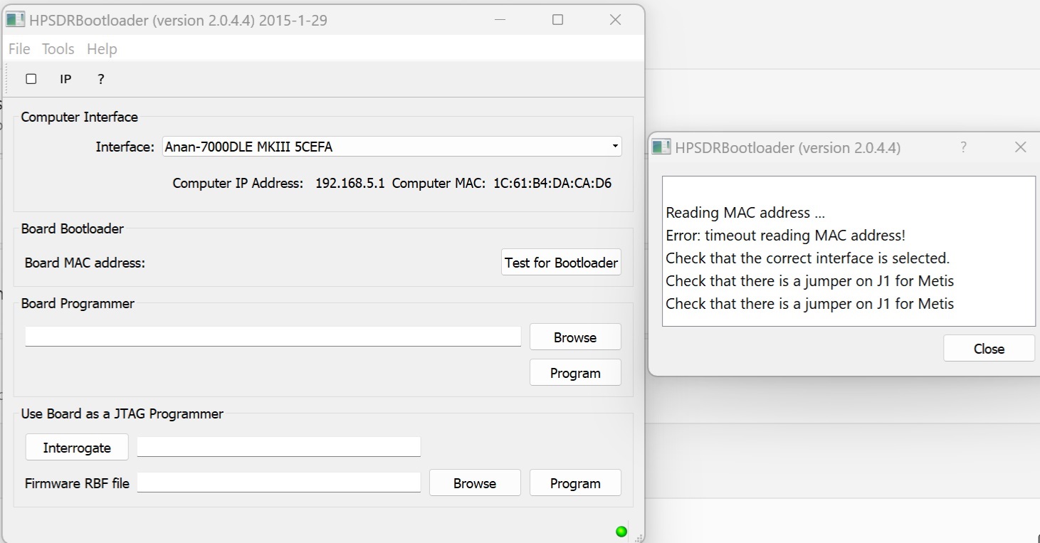Click Program in Board Programmer section
This screenshot has height=543, width=1040.
coord(575,373)
